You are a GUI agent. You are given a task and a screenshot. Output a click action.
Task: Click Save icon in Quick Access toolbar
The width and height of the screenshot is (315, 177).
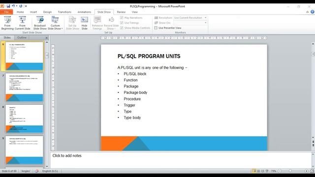pyautogui.click(x=8, y=6)
